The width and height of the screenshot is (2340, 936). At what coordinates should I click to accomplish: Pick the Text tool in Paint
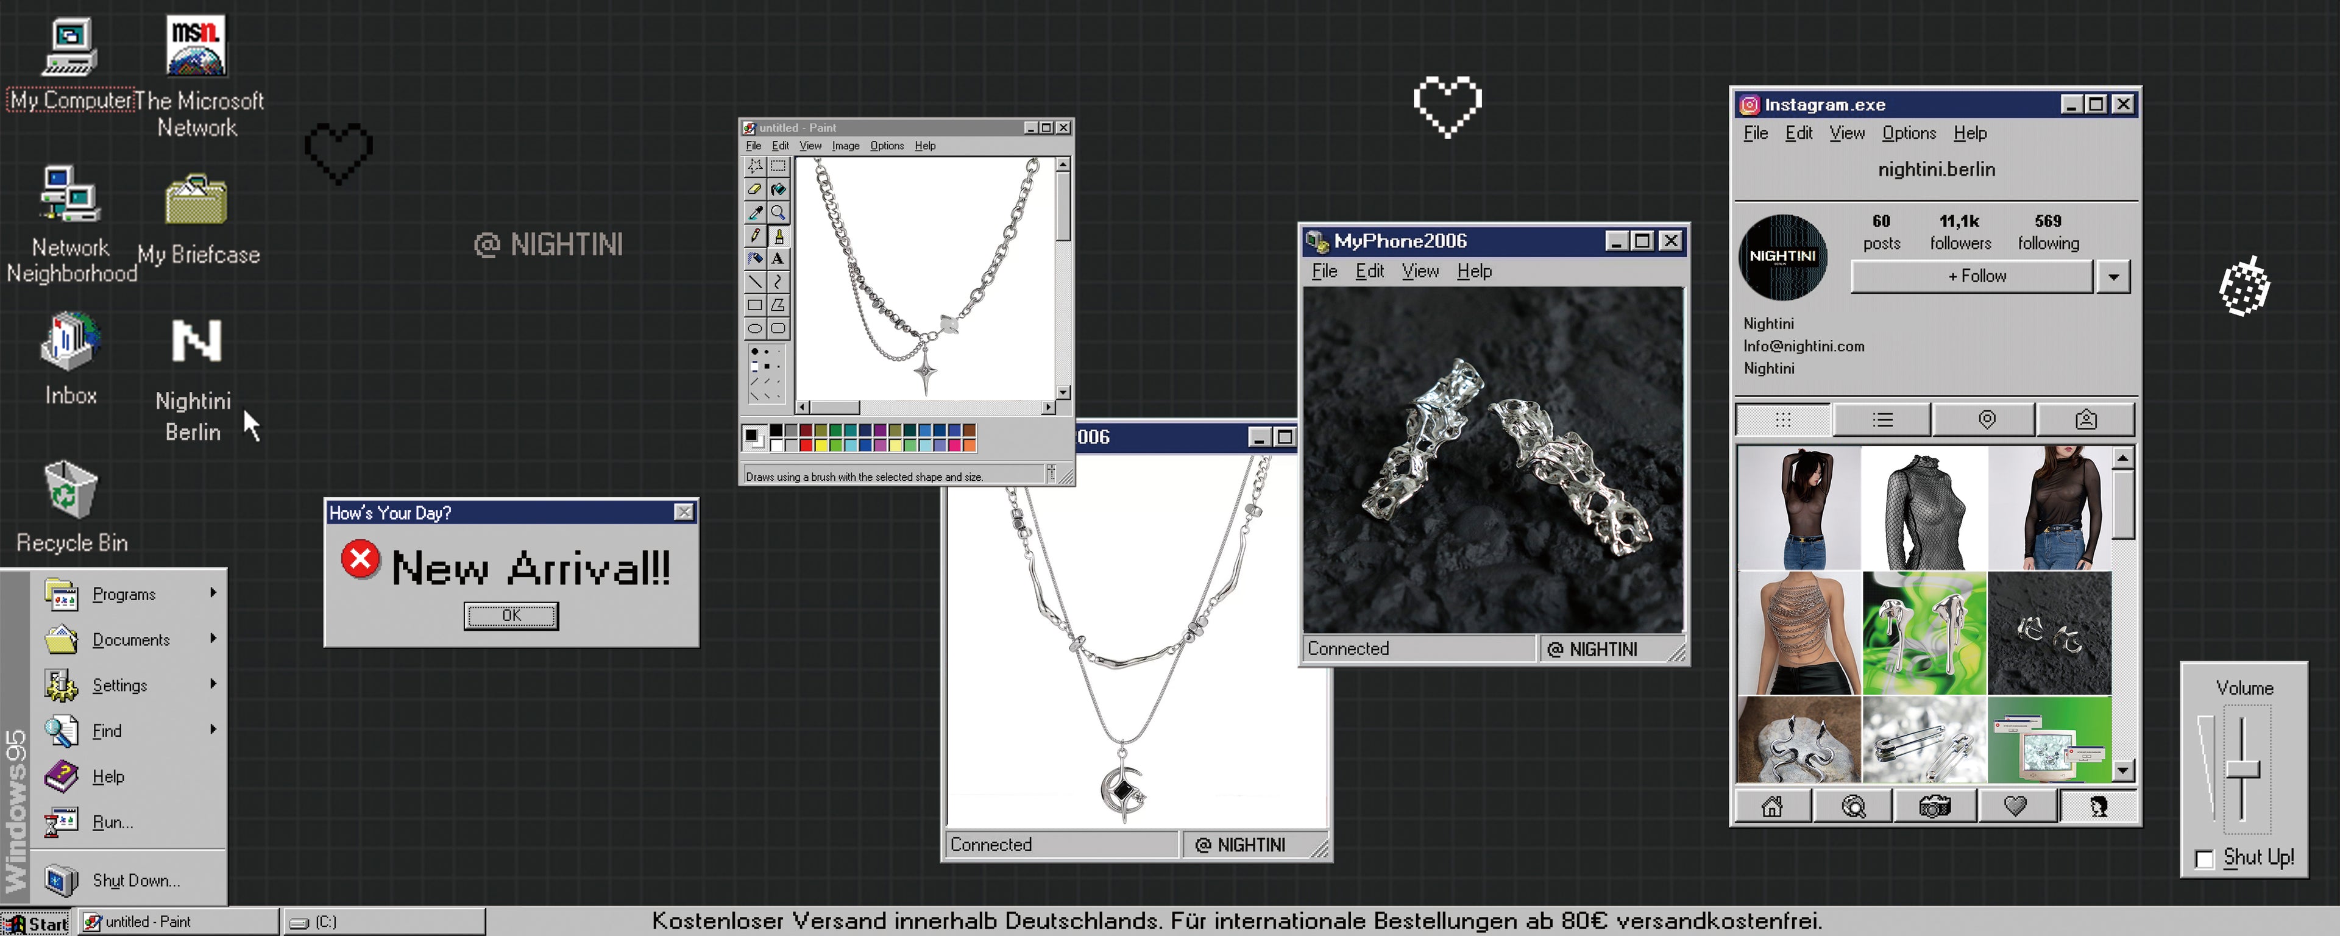coord(779,259)
